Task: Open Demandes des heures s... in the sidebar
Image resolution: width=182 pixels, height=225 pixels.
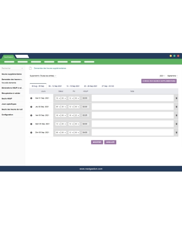Action: tap(12, 79)
